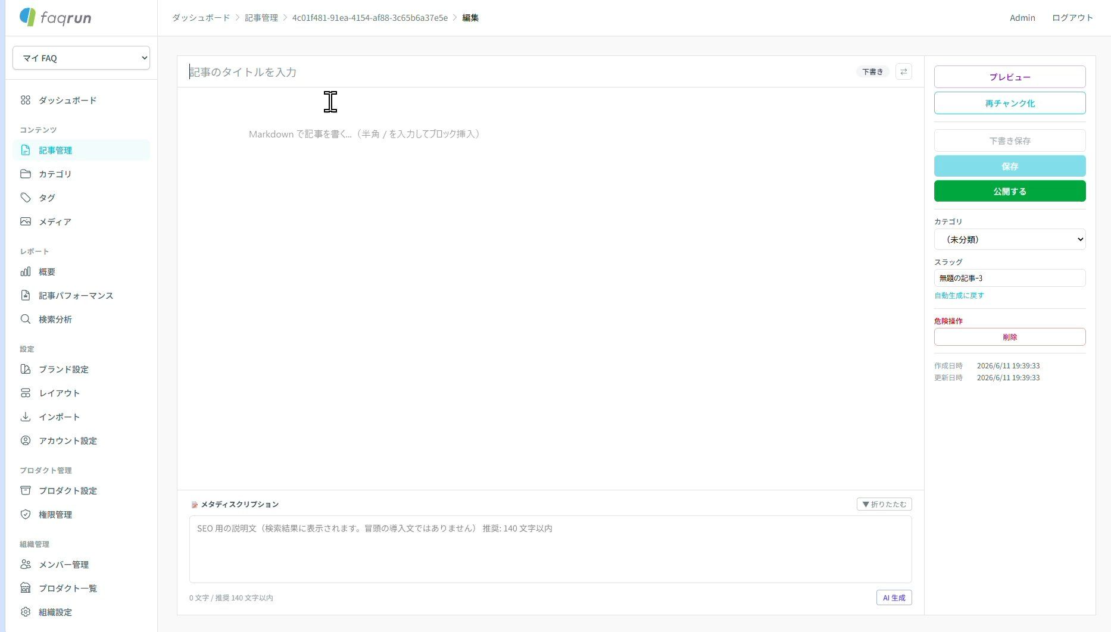Open the ダッシュボード sidebar icon
This screenshot has width=1111, height=632.
click(x=26, y=100)
